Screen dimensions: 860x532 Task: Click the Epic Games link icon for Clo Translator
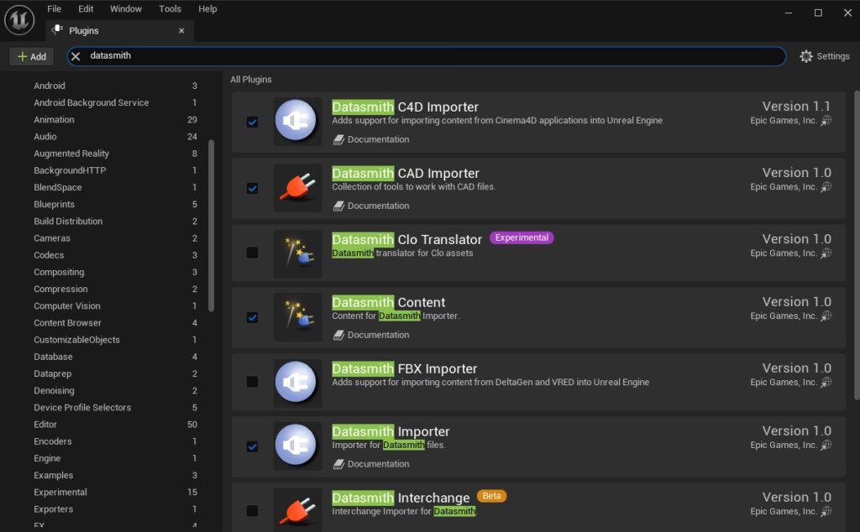tap(826, 253)
